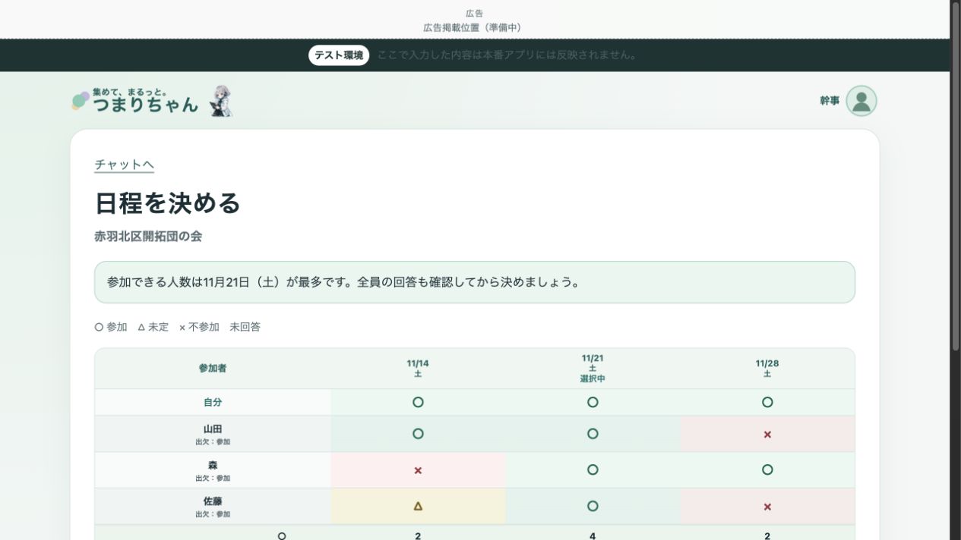Screen dimensions: 961x540
Task: Click 森's circle mark for 11/28
Action: click(x=767, y=469)
